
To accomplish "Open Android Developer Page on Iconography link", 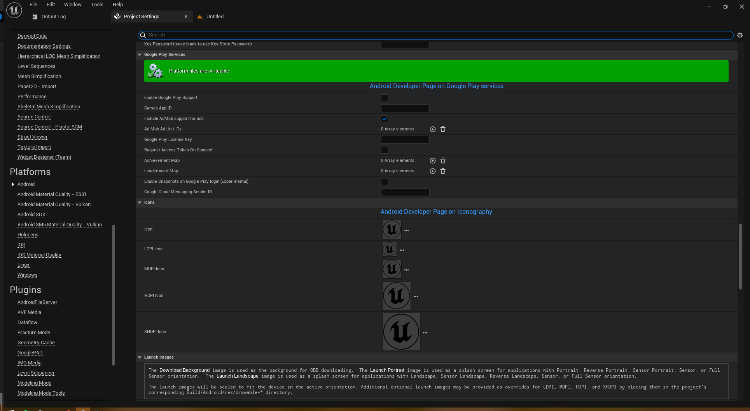I will pos(436,212).
